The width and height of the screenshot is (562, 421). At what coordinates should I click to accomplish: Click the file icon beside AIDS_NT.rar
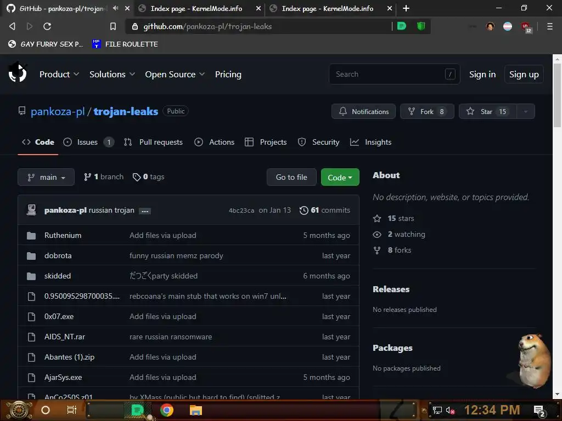(31, 337)
